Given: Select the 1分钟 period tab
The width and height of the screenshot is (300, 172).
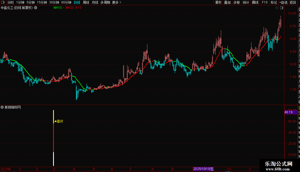Looking at the screenshot, I should [20, 2].
